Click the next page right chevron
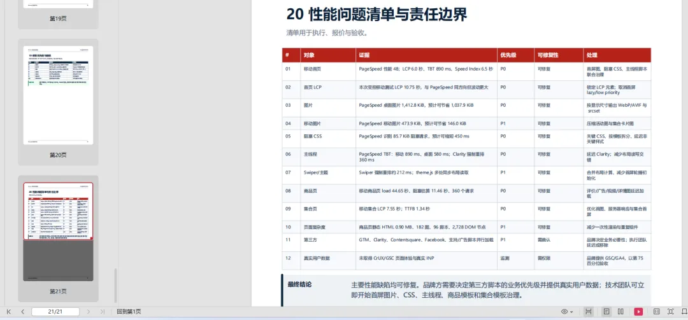Image resolution: width=688 pixels, height=320 pixels. point(88,312)
